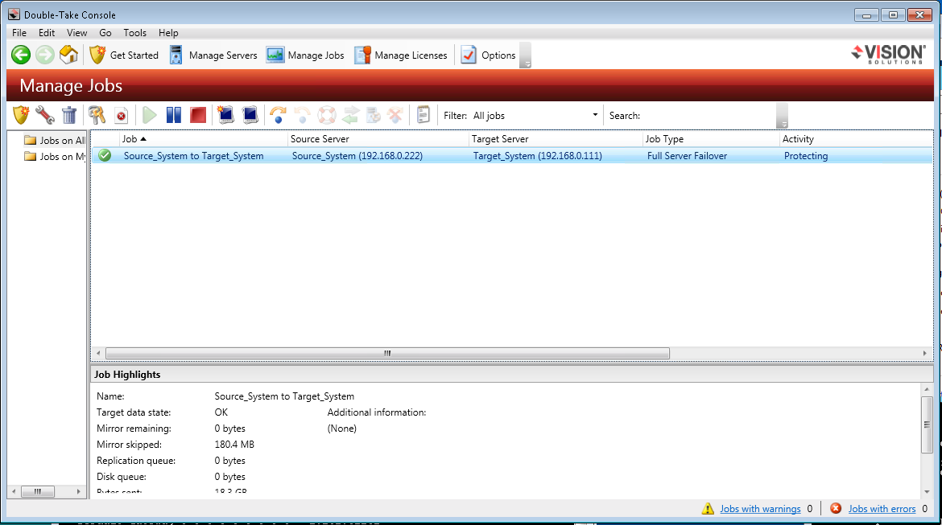Click the Take Snapshot monitor icon

click(226, 115)
